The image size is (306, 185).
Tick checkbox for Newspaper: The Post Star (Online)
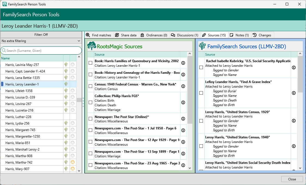[91, 119]
